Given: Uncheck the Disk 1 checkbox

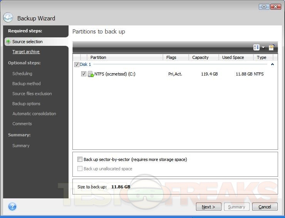Looking at the screenshot, I should point(77,64).
